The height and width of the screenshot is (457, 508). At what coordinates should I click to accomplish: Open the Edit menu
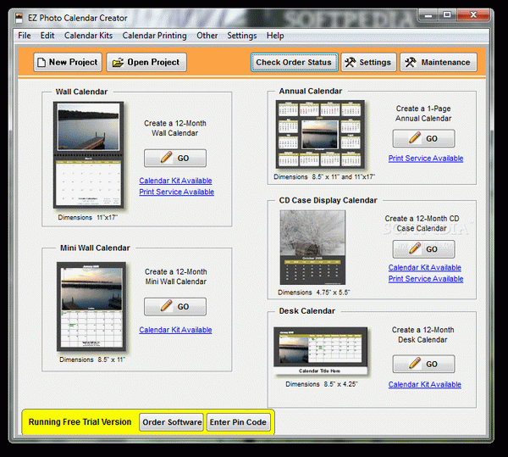tap(47, 36)
